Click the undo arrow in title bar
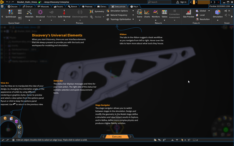Image resolution: width=234 pixels, height=146 pixels. tap(7, 2)
